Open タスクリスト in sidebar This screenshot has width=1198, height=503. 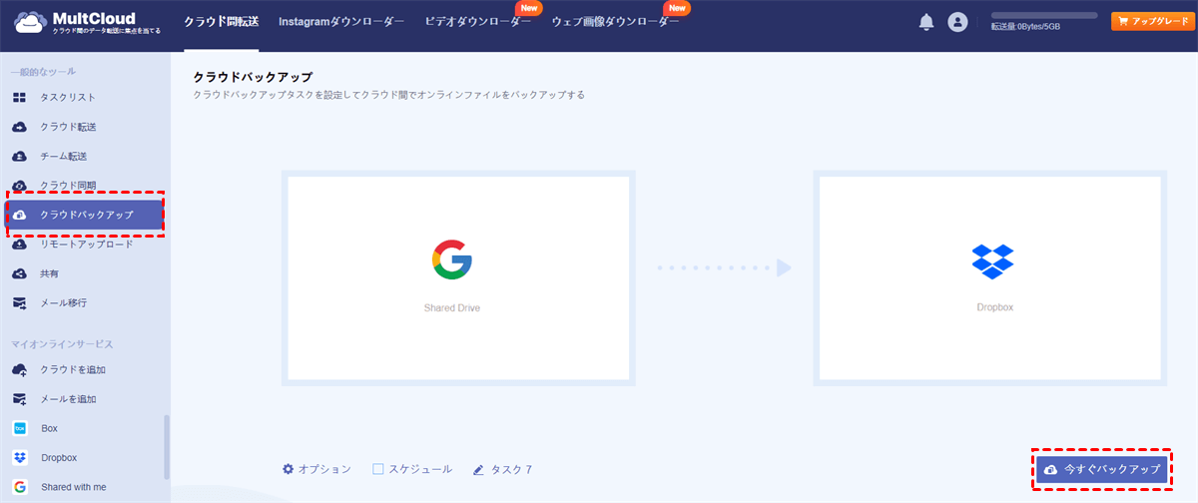point(68,98)
